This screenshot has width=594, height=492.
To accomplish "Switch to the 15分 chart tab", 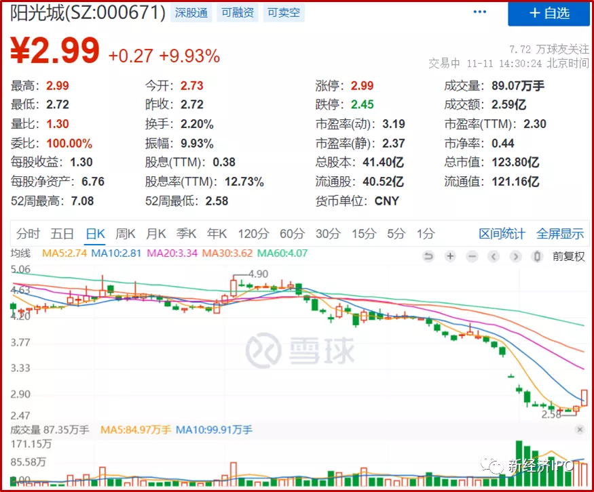I will [364, 234].
